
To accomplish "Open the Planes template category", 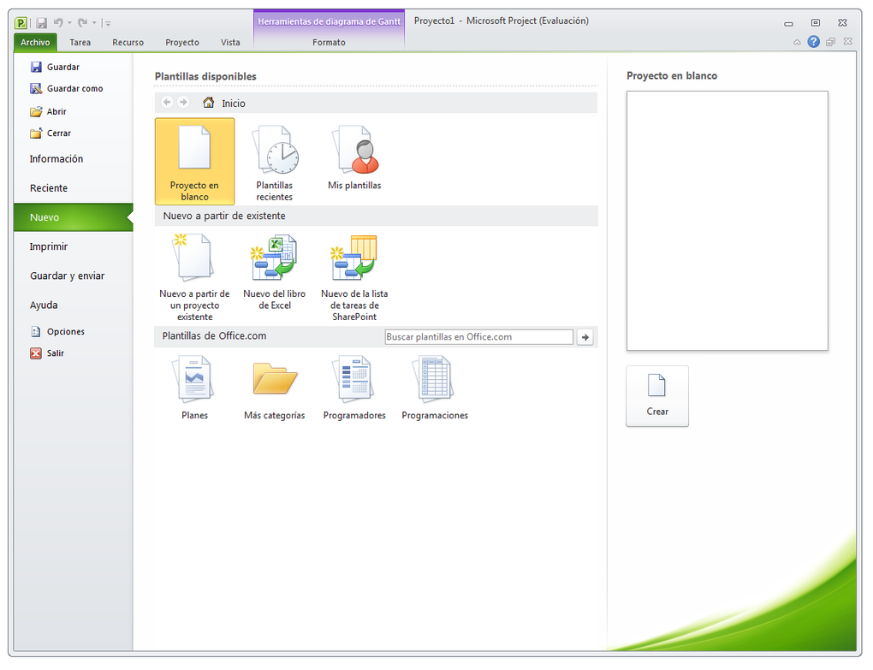I will (194, 388).
